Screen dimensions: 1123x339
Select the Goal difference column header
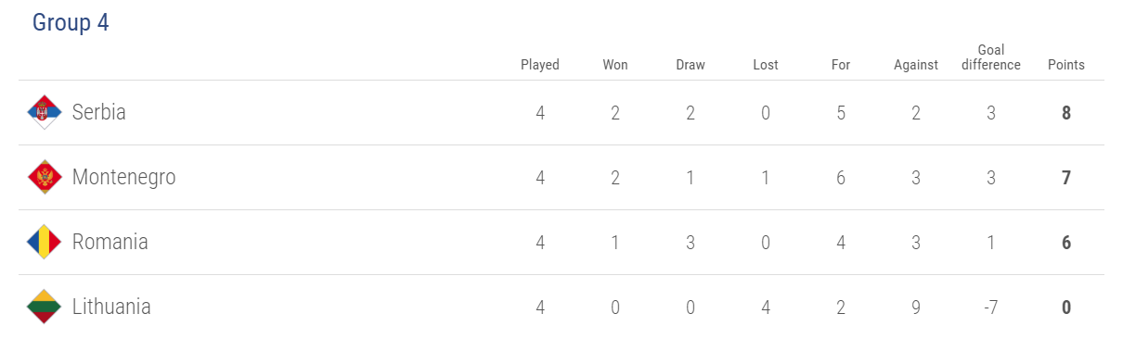[991, 57]
